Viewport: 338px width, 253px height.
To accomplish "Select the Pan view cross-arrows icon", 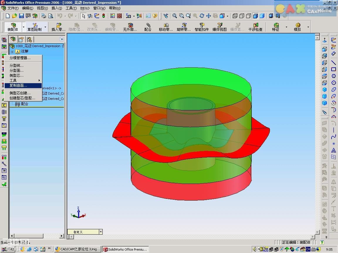I will [208, 16].
